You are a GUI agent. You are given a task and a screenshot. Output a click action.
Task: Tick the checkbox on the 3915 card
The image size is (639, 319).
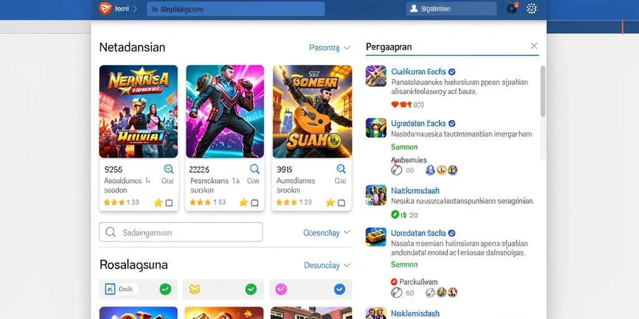(x=341, y=202)
